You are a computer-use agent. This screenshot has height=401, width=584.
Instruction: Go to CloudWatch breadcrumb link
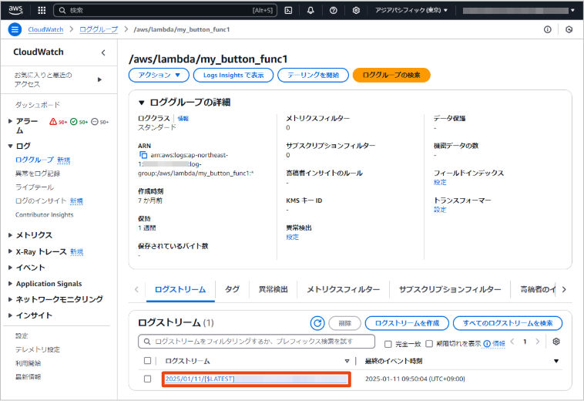pos(45,29)
